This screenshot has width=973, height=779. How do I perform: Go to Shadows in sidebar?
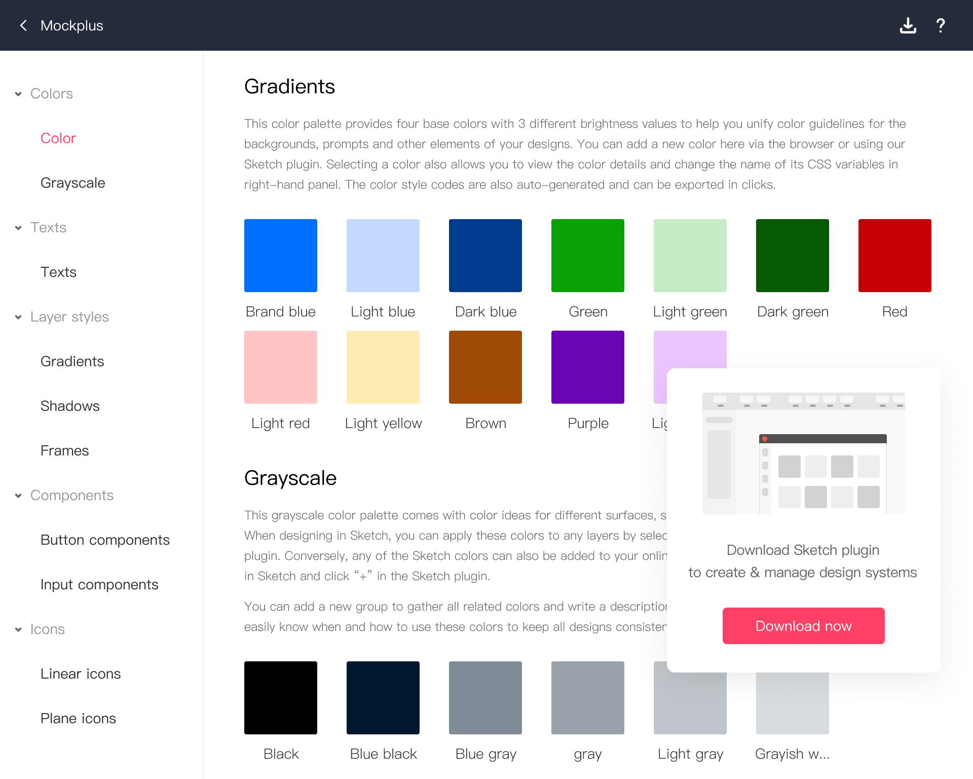[x=70, y=406]
